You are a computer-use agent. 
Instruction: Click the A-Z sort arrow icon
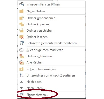[x=22, y=75]
